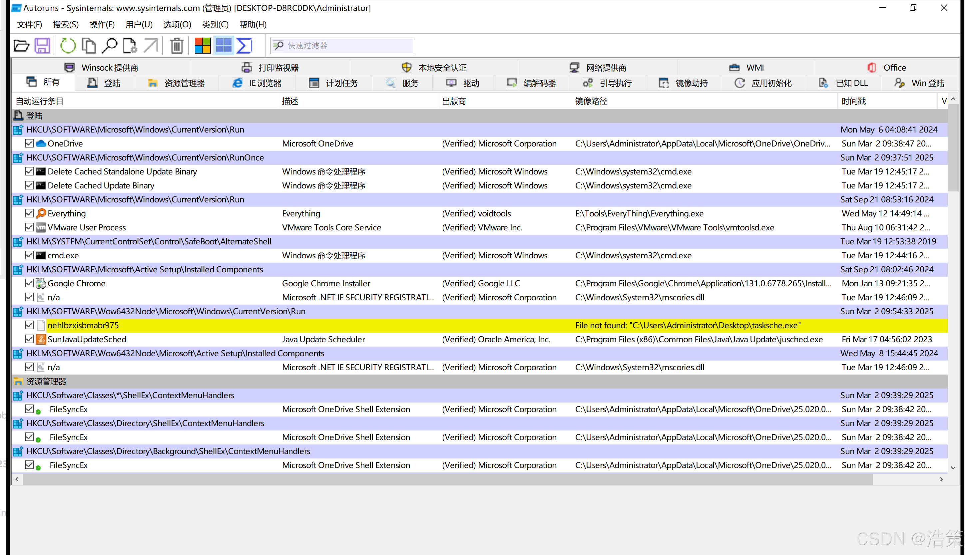
Task: Click the blue Sigma VirusTotal icon
Action: point(244,46)
